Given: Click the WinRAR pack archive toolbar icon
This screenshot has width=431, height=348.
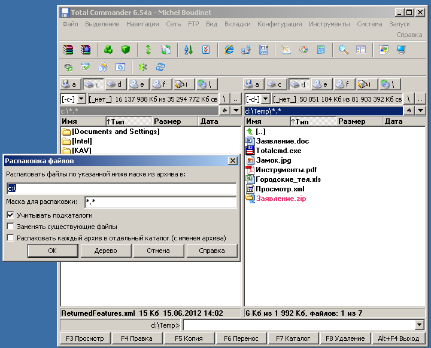Looking at the screenshot, I should click(x=68, y=50).
